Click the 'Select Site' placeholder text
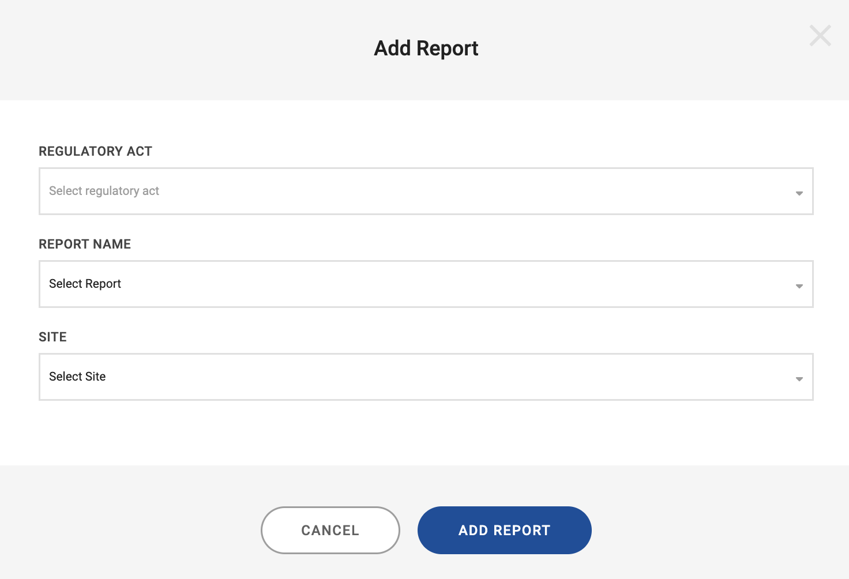This screenshot has height=579, width=849. tap(77, 377)
